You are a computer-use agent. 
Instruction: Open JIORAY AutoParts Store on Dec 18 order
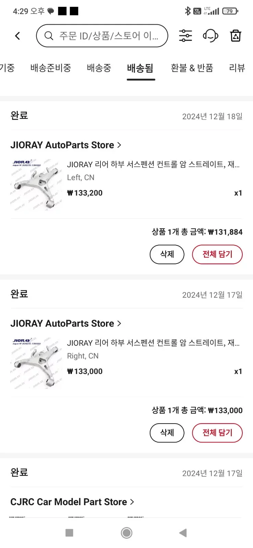point(66,145)
